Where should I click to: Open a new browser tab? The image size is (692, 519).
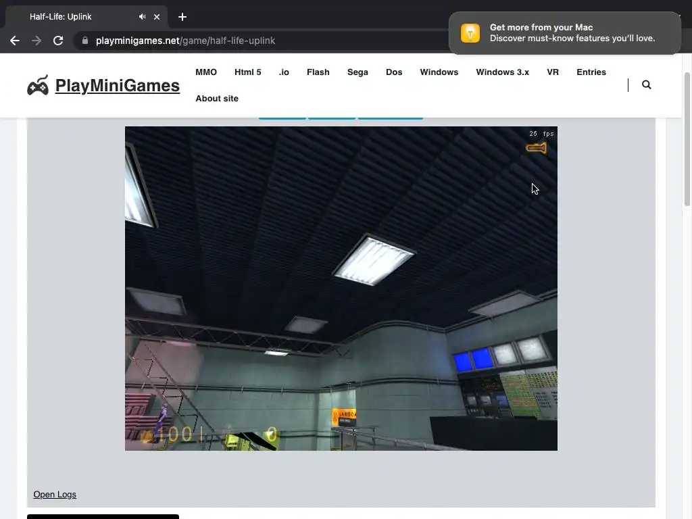pos(182,17)
